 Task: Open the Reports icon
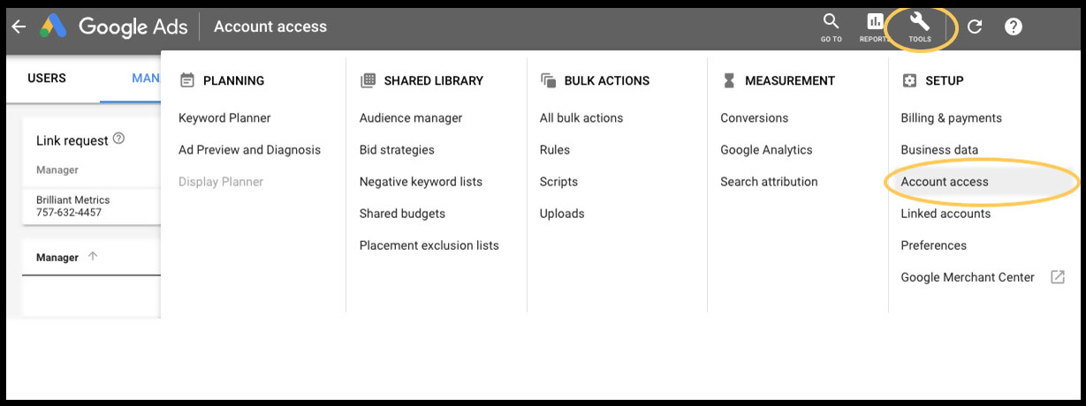click(874, 27)
